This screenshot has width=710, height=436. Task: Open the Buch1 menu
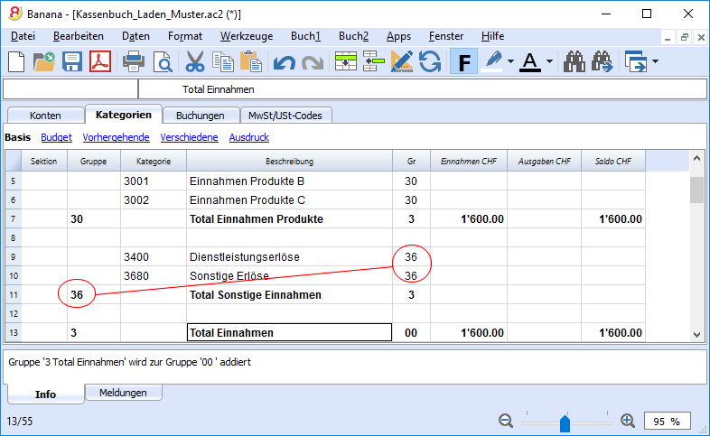coord(305,36)
